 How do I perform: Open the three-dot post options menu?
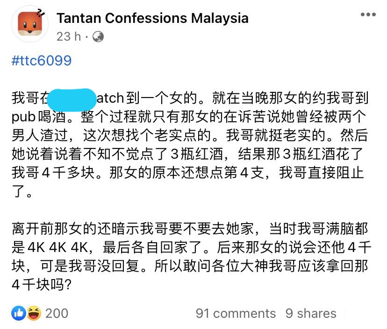tap(368, 14)
